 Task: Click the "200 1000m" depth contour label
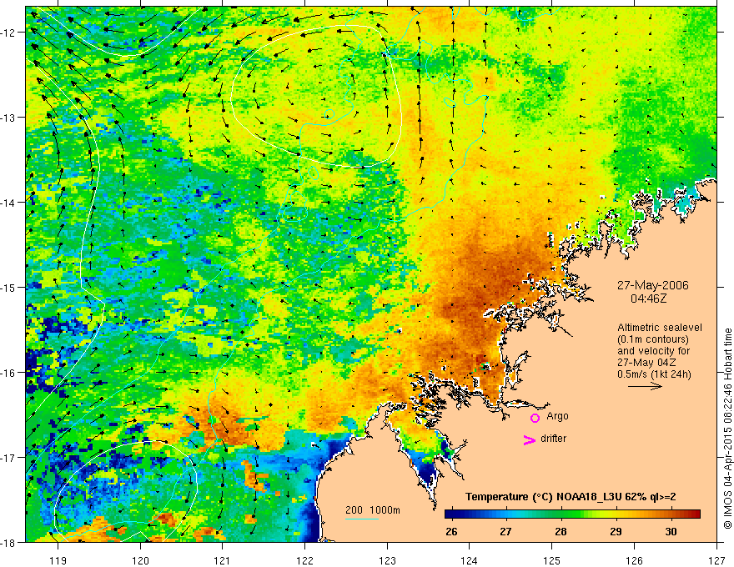click(373, 510)
